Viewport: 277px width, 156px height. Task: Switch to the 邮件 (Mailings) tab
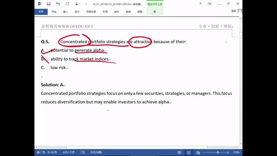pos(117,12)
